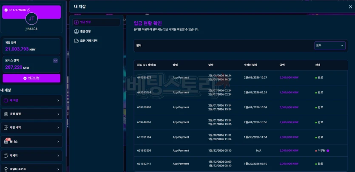The height and width of the screenshot is (172, 355).
Task: Click the purple info dot next to 거부됨
Action: point(328,150)
